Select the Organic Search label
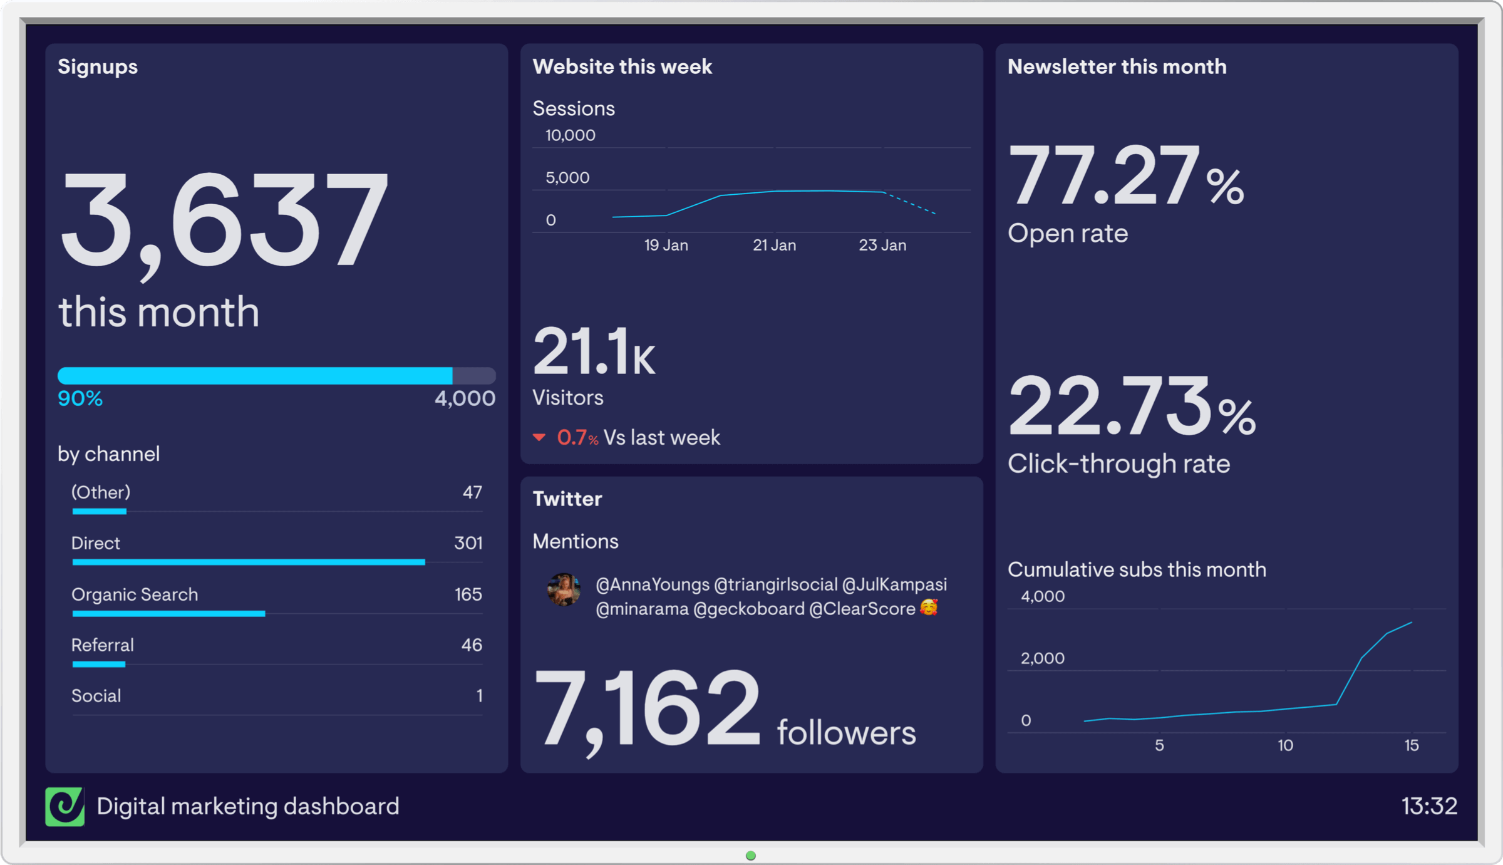Image resolution: width=1503 pixels, height=865 pixels. 135,594
